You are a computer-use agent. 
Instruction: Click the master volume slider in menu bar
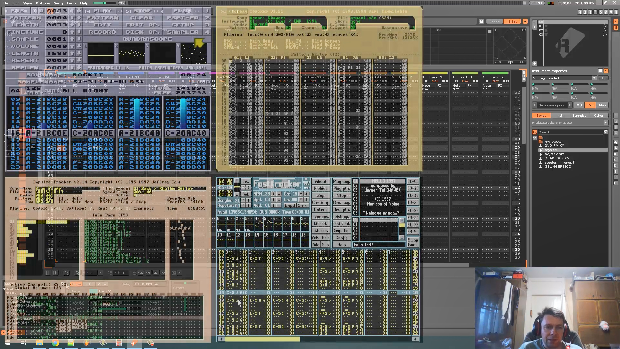[x=104, y=3]
